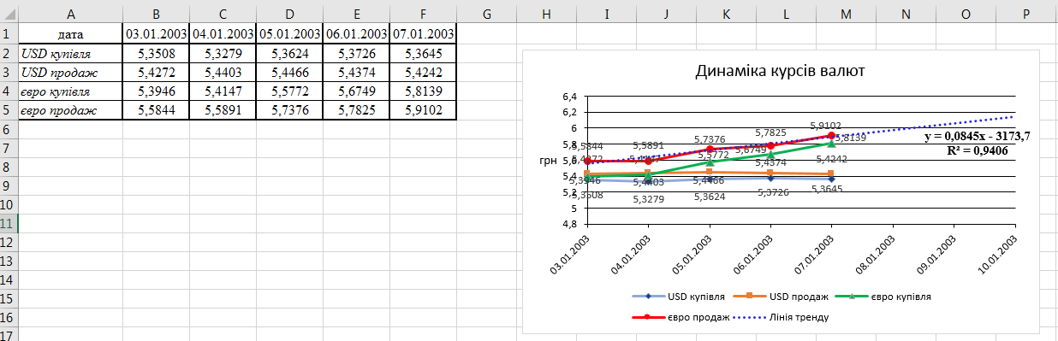Click table cell F4 with value 5,8139
Viewport: 1058px width, 341px height.
tap(423, 91)
